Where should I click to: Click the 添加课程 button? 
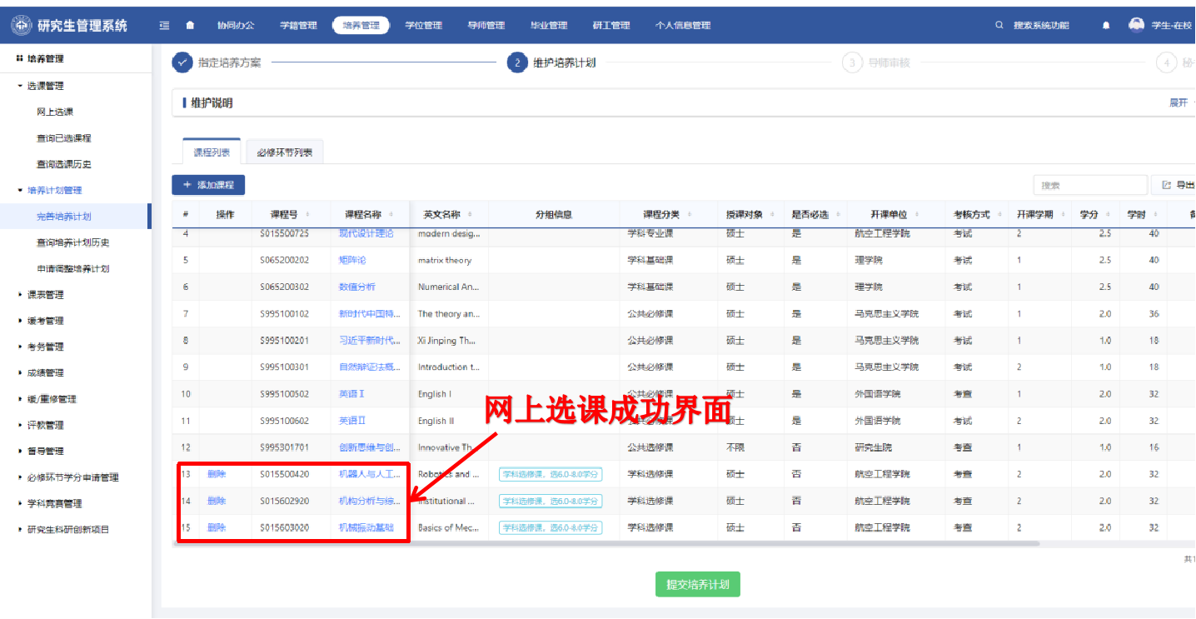click(208, 185)
